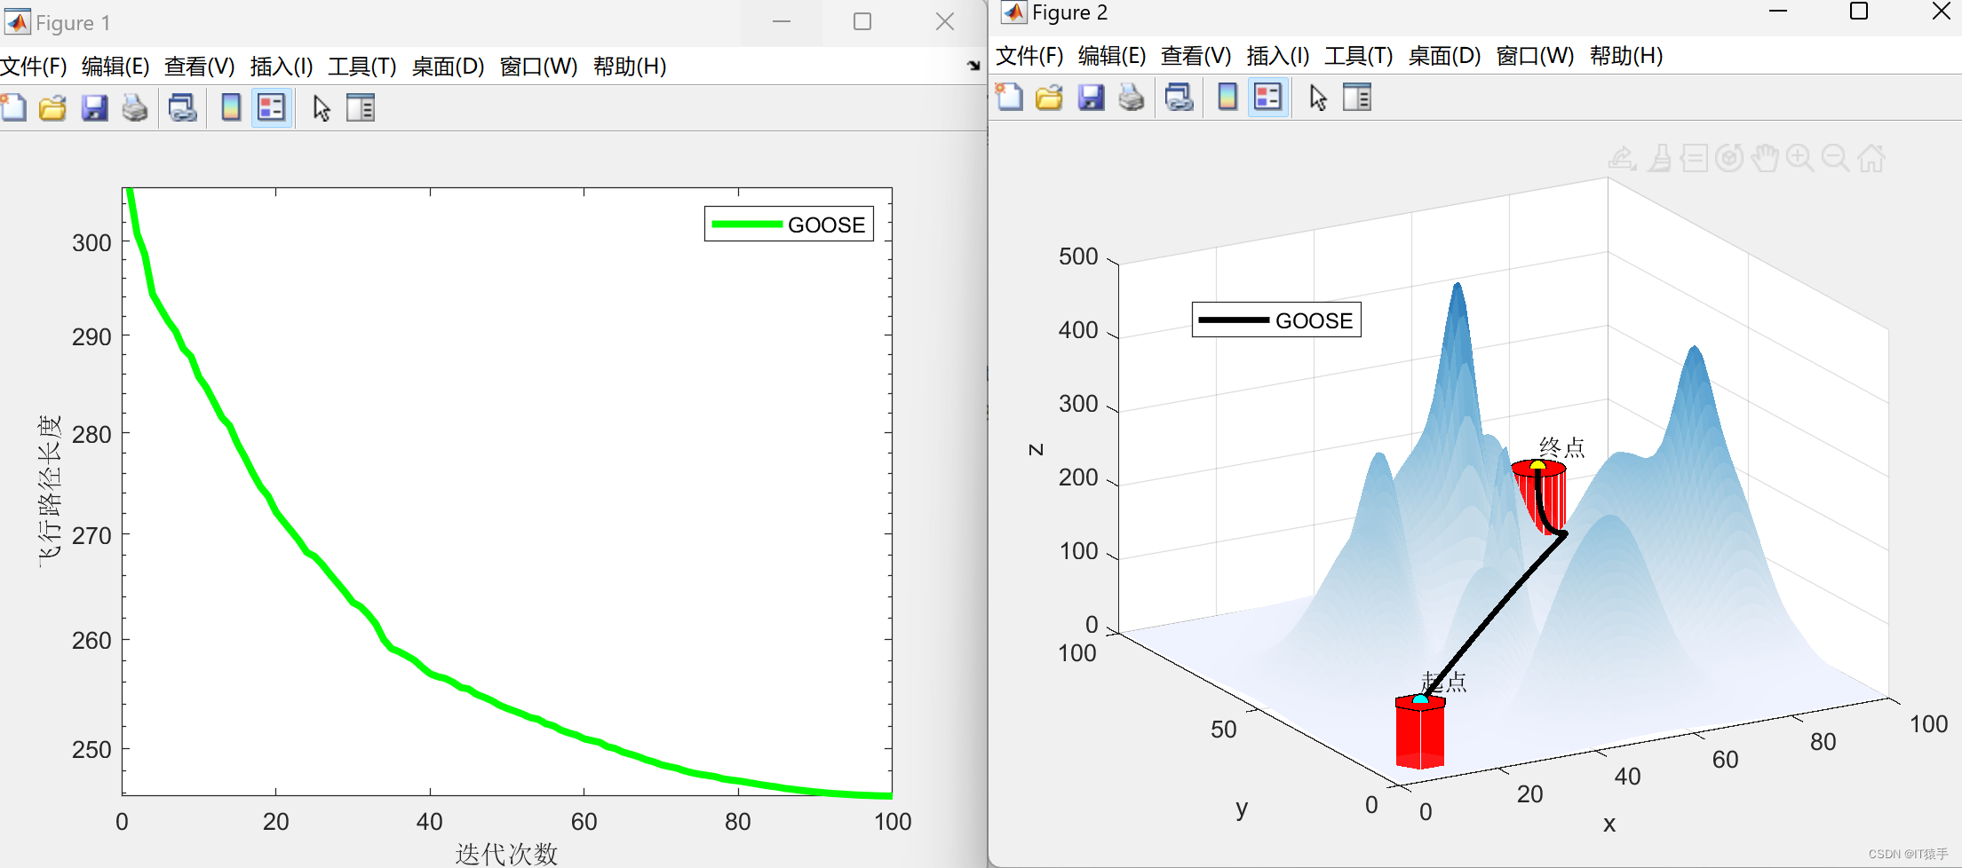Click dock arrow in Figure 1 menu bar
Viewport: 1962px width, 868px height.
coord(973,65)
